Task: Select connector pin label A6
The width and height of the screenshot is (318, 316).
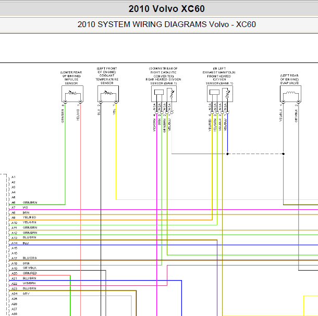Action: pyautogui.click(x=14, y=203)
